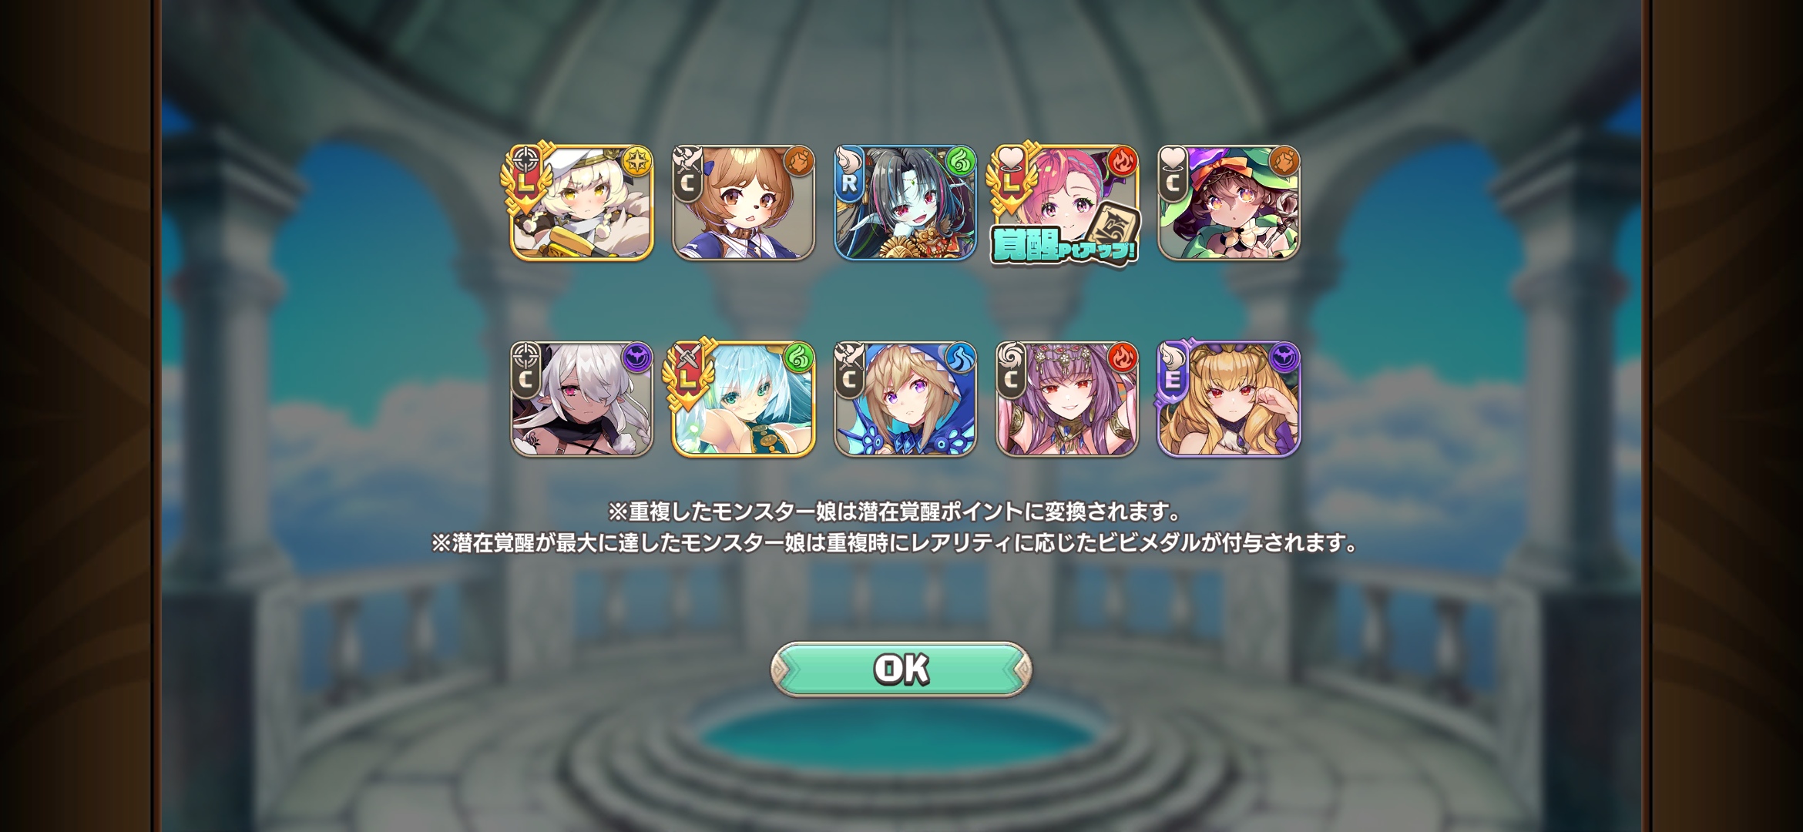This screenshot has width=1803, height=832.
Task: Select the white-haired L-rank girl with sailor cap
Action: tap(582, 203)
